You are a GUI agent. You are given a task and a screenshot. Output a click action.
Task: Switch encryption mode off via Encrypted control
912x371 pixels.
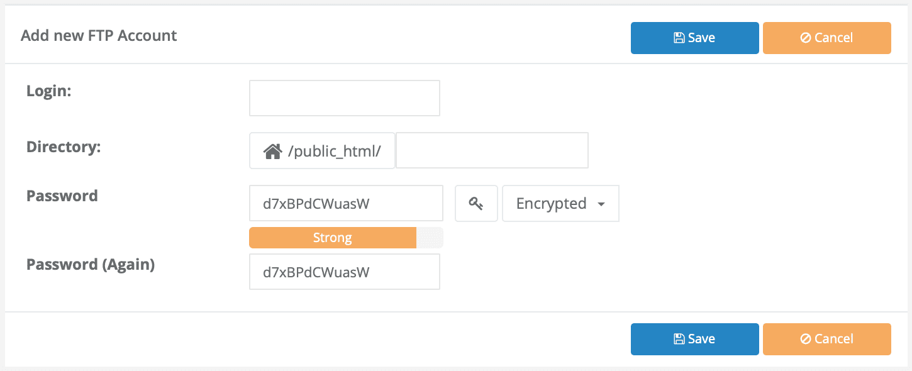point(560,203)
